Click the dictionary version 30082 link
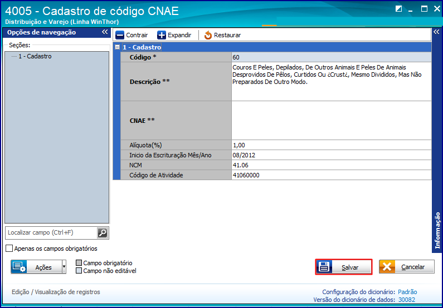 click(x=407, y=300)
